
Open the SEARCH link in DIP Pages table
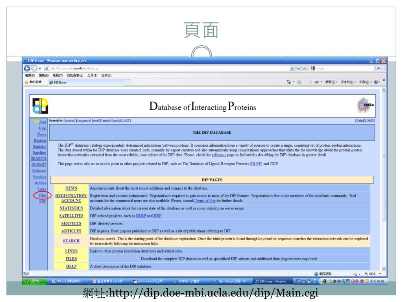pos(71,241)
